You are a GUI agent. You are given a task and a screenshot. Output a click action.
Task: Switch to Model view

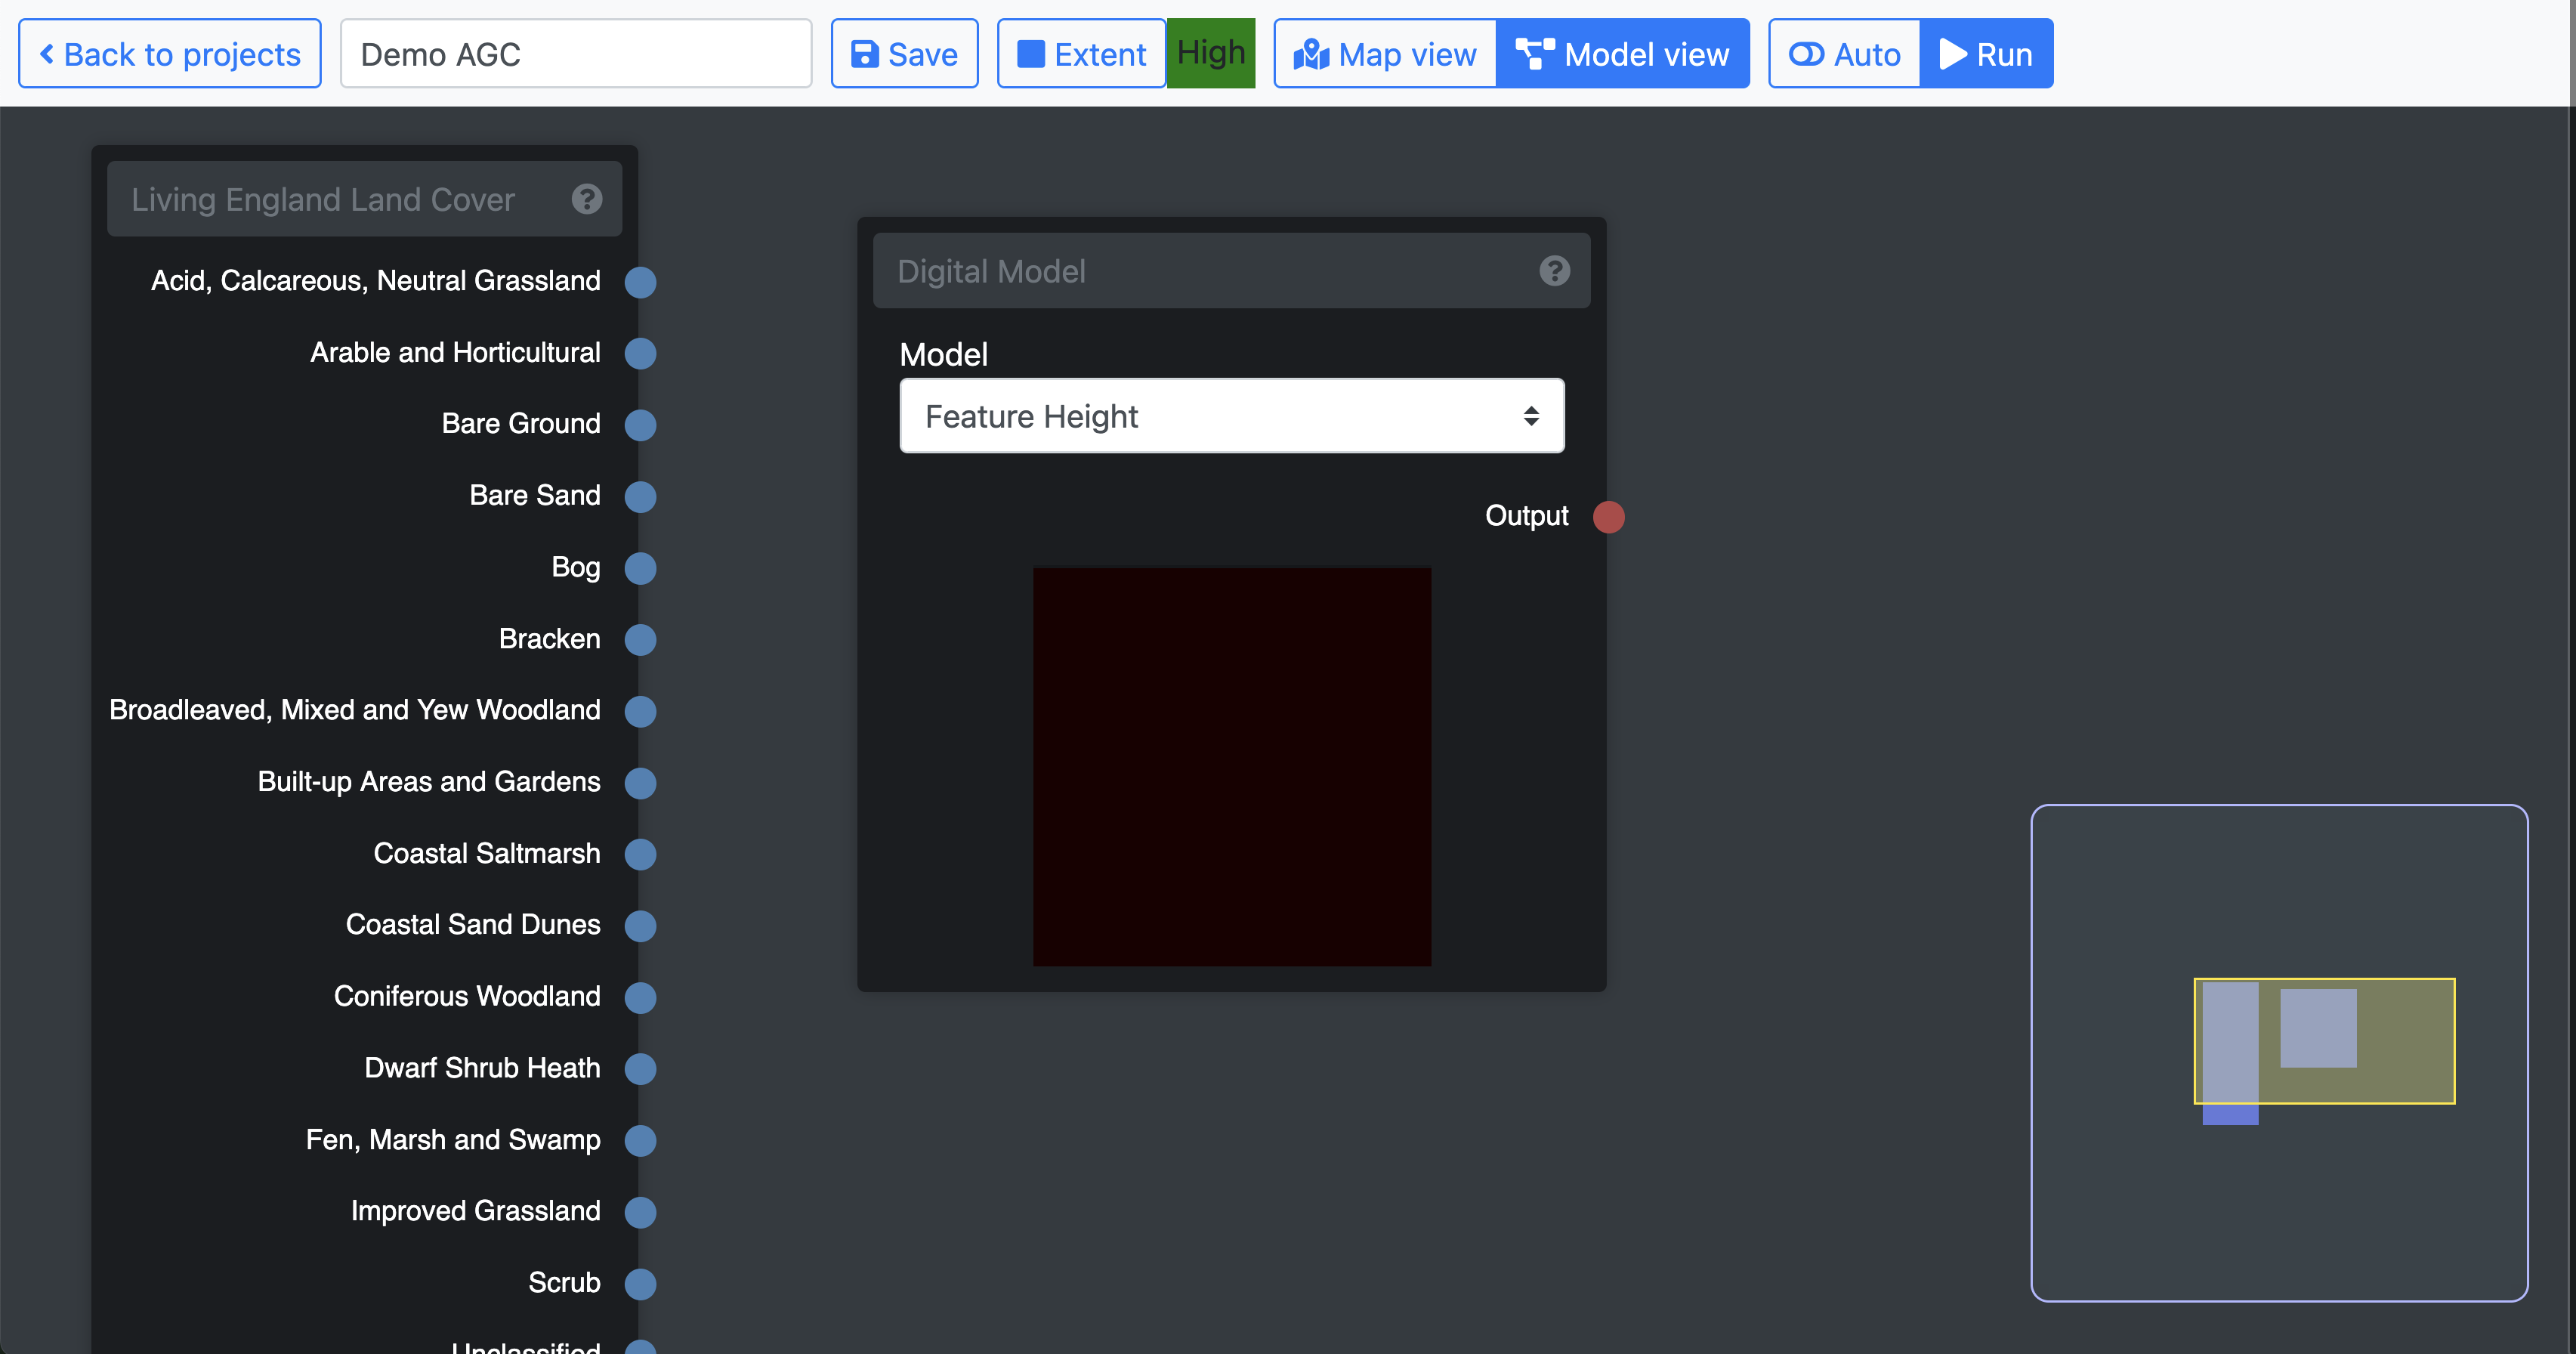coord(1622,54)
